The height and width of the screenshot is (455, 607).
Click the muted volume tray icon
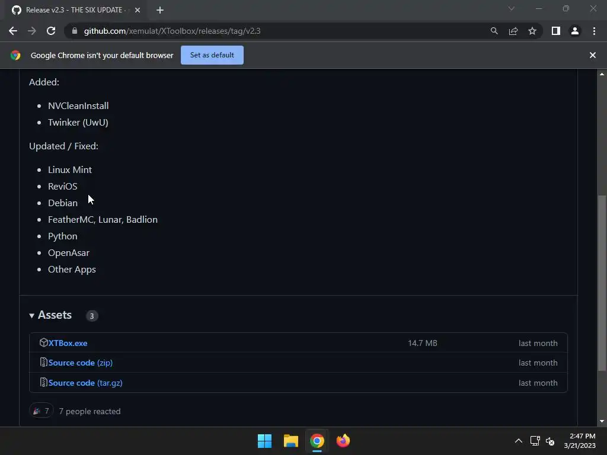(550, 441)
